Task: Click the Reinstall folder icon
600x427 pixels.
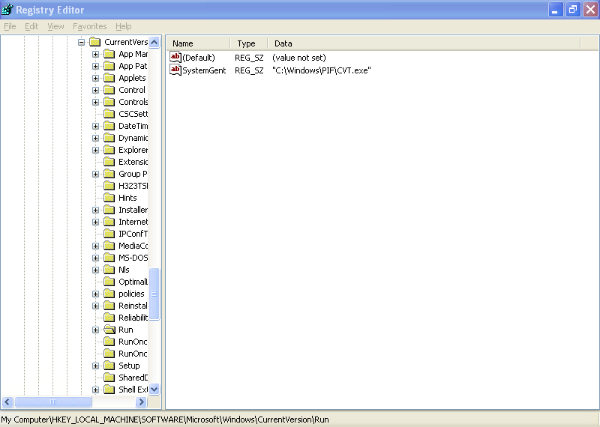Action: [x=109, y=306]
